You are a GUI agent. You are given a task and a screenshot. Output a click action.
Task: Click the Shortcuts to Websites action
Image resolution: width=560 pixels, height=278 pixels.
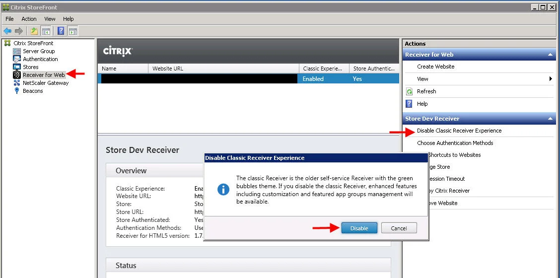click(455, 155)
